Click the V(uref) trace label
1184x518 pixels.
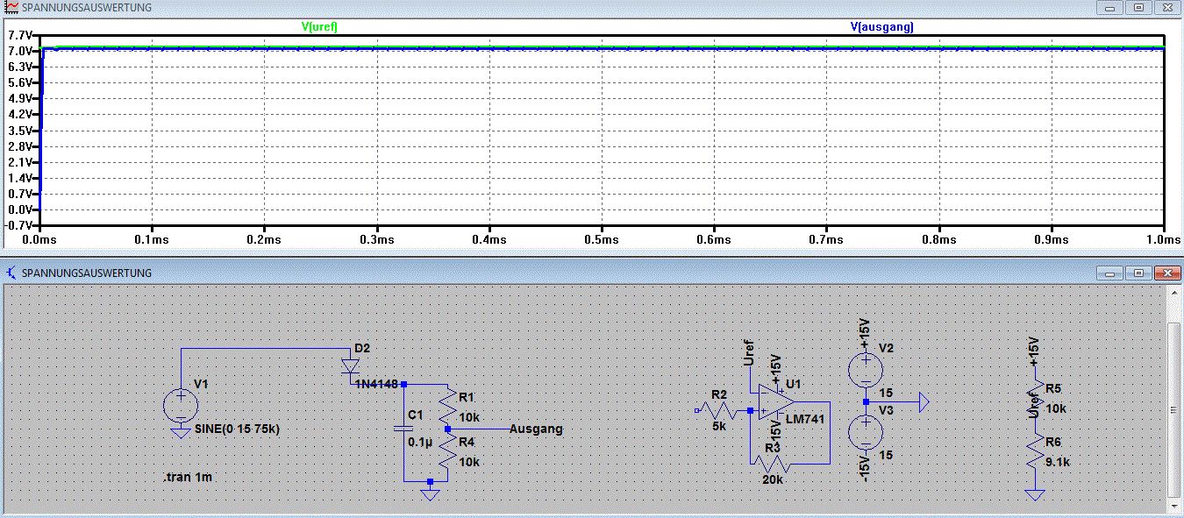[x=319, y=27]
